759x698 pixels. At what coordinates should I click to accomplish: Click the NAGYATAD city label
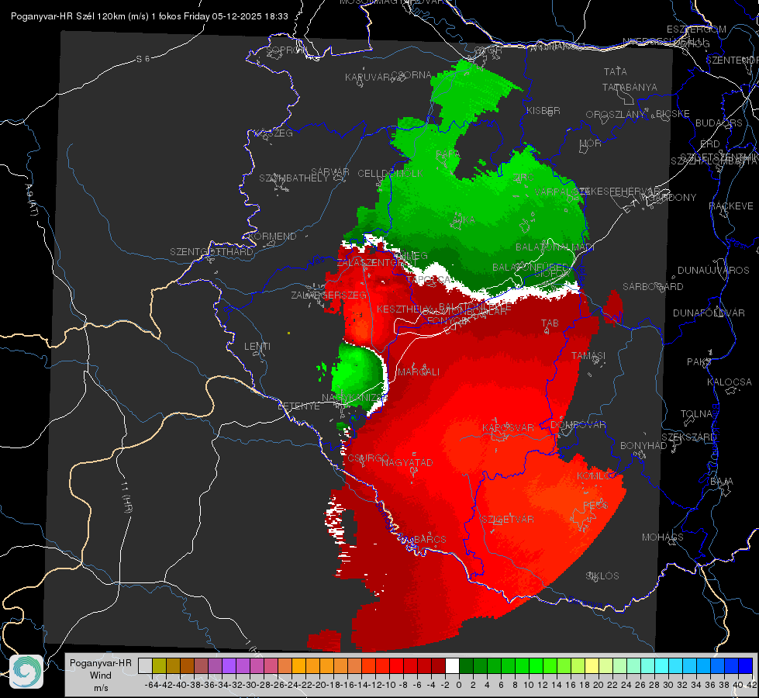(407, 462)
